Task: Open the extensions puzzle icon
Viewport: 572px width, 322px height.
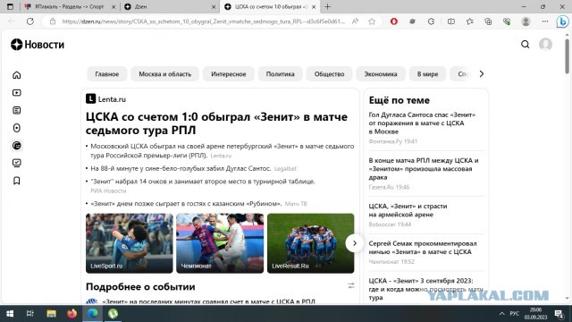Action: tap(431, 21)
